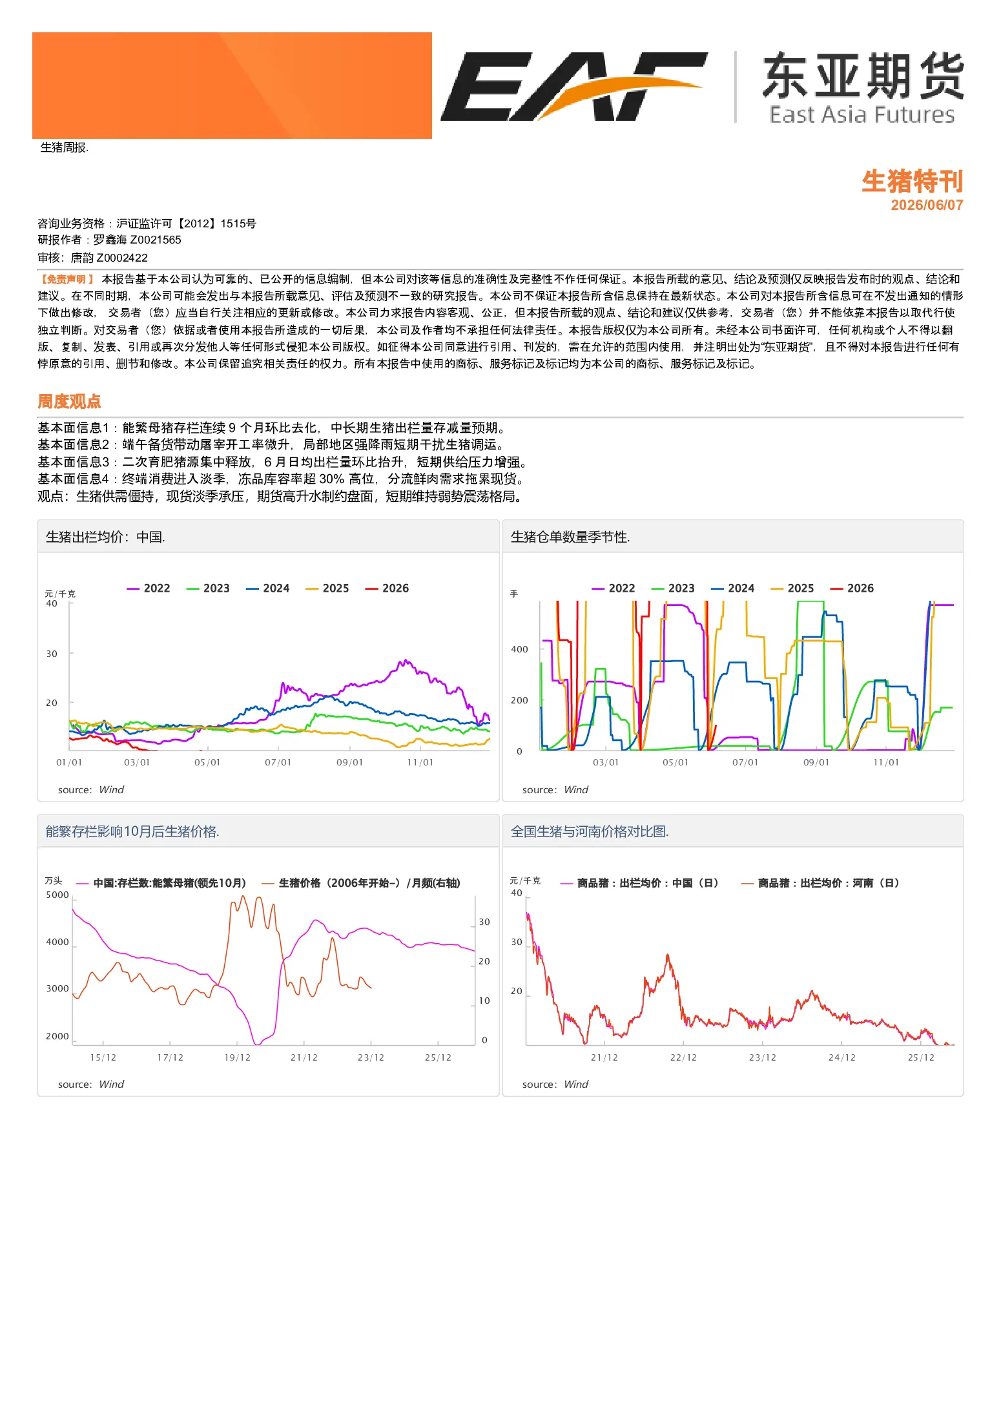
Task: Click the 2025 legend in price chart
Action: 327,588
